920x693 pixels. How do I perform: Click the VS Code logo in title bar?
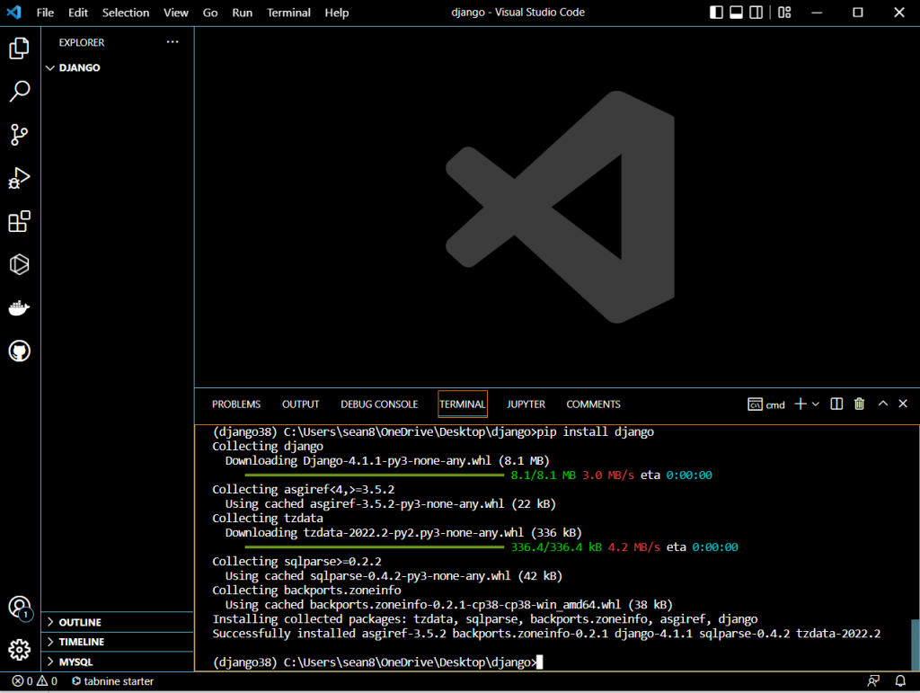14,13
